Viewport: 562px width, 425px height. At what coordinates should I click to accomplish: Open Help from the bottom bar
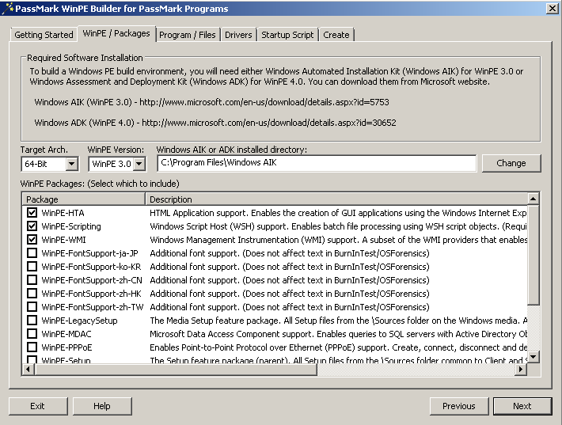pos(102,406)
